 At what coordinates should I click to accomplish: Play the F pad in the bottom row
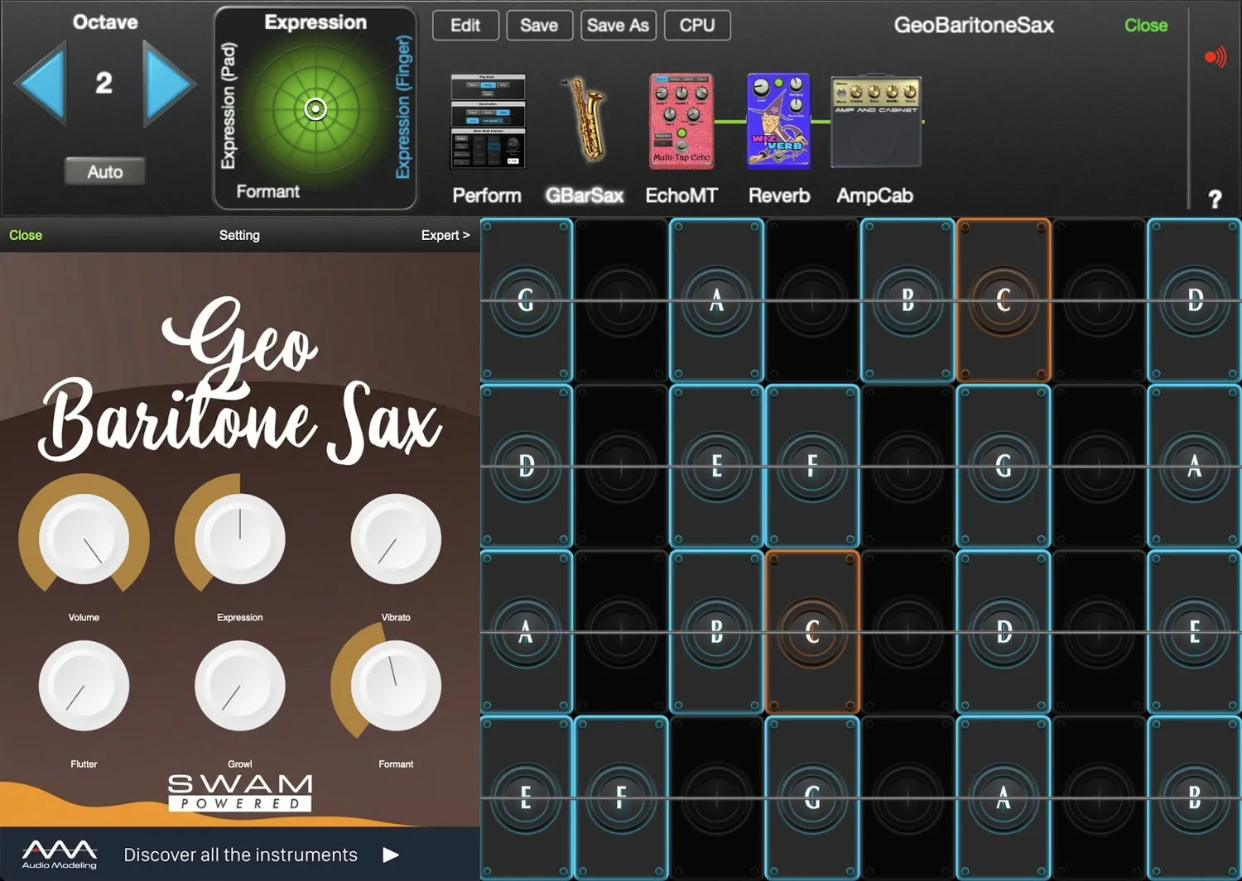pos(621,798)
